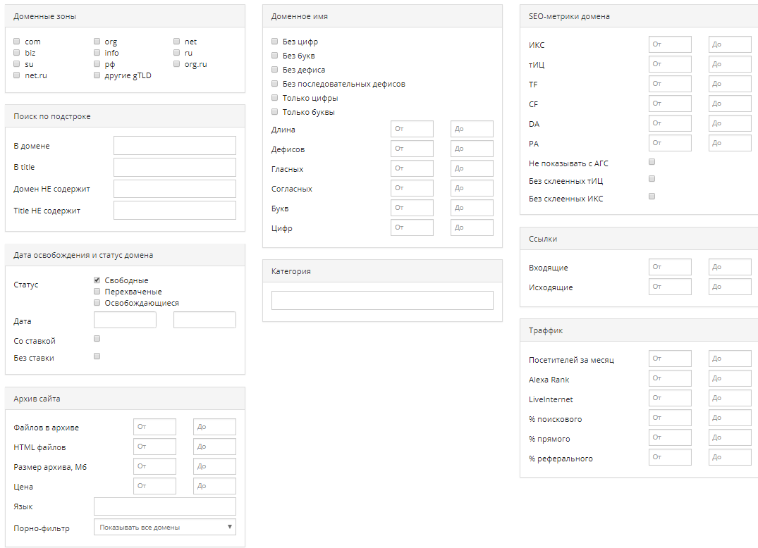The width and height of the screenshot is (758, 548).
Task: Uncheck the Свободные status checkbox
Action: coord(97,280)
